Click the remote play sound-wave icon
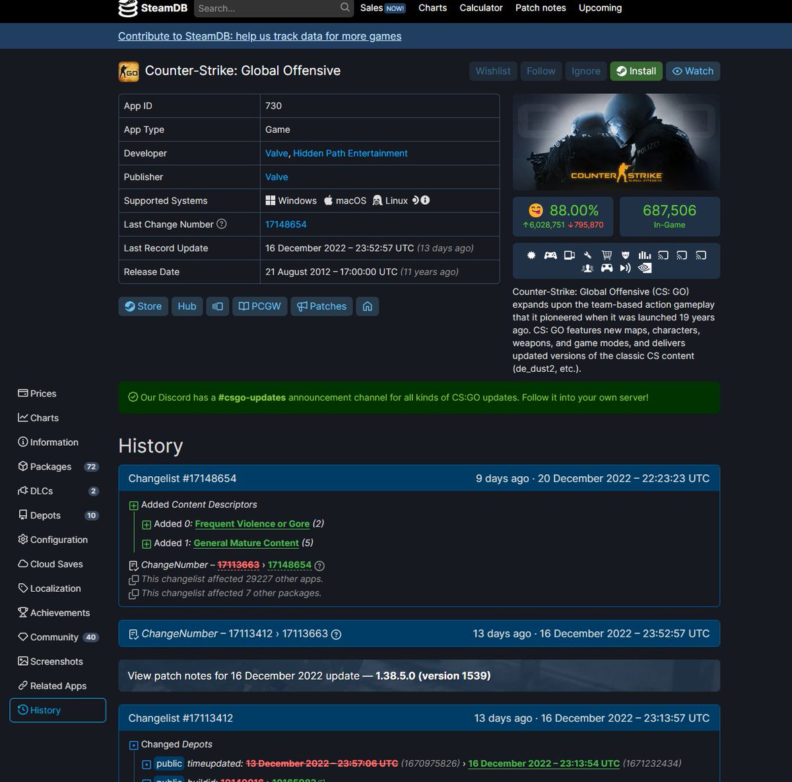 pyautogui.click(x=626, y=268)
